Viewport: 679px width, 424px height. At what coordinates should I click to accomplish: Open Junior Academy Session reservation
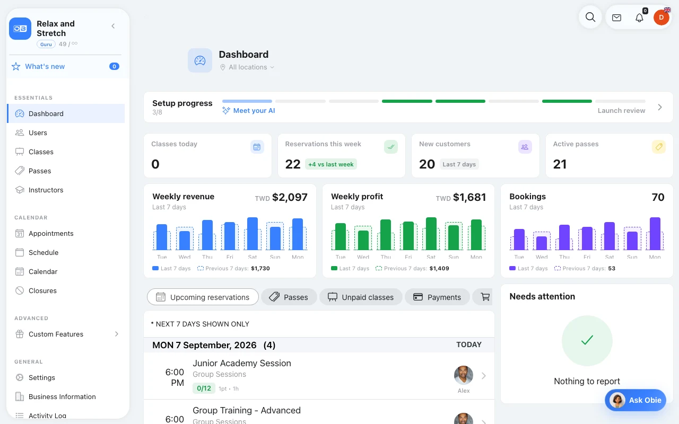click(x=319, y=376)
